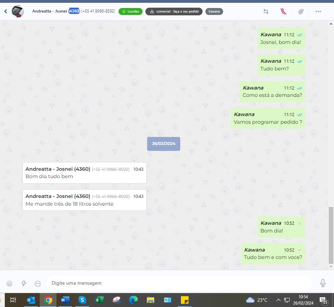This screenshot has width=334, height=307.
Task: Open the speech bubble icon beside input
Action: point(38,283)
